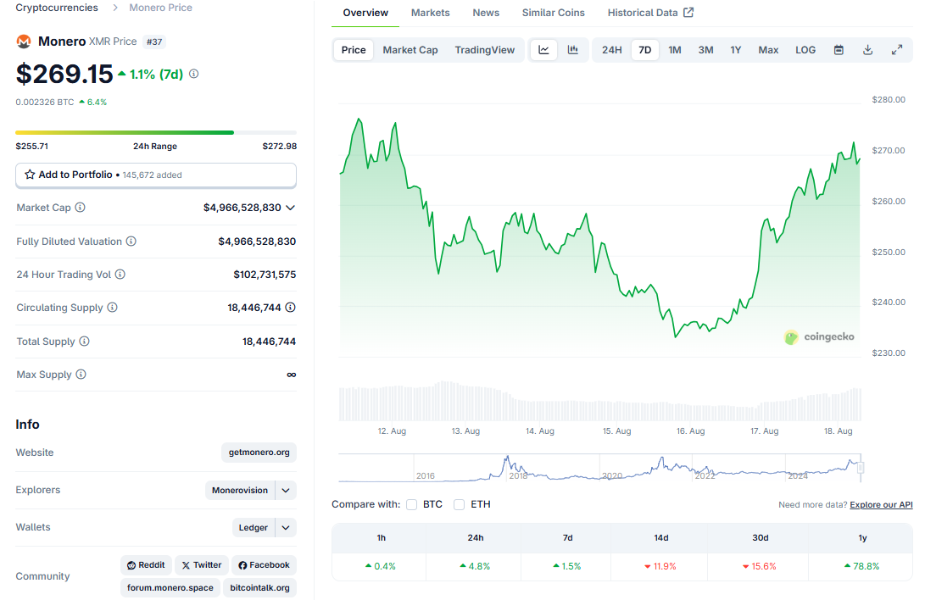Select the 1Y time range
This screenshot has width=925, height=600.
736,50
